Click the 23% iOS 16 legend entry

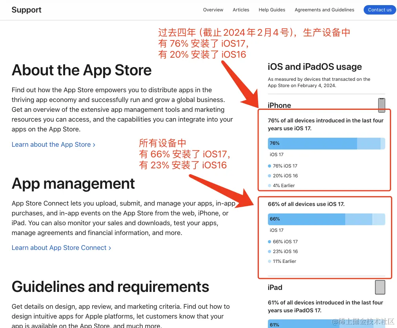pos(283,251)
